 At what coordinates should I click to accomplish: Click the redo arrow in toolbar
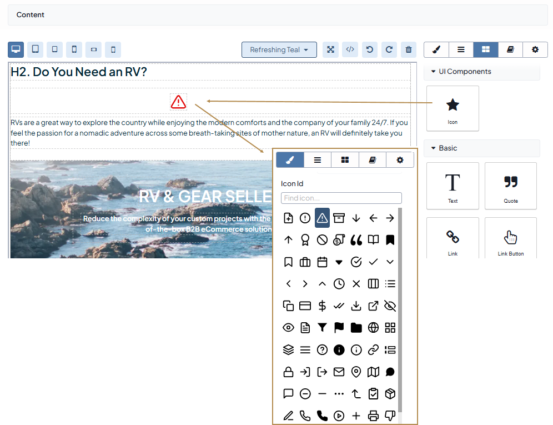click(x=389, y=49)
